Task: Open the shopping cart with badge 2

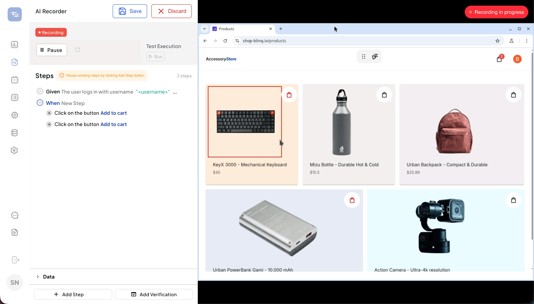Action: (499, 59)
